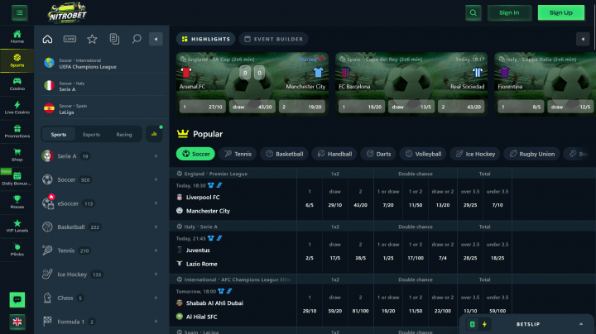
Task: Open the live chat icon
Action: point(17,299)
